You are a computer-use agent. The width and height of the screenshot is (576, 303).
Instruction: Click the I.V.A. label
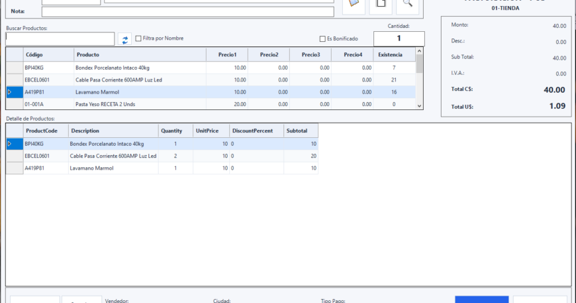tap(457, 73)
